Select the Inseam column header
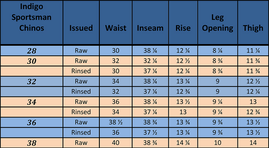Image resolution: width=269 pixels, height=148 pixels. [x=150, y=22]
